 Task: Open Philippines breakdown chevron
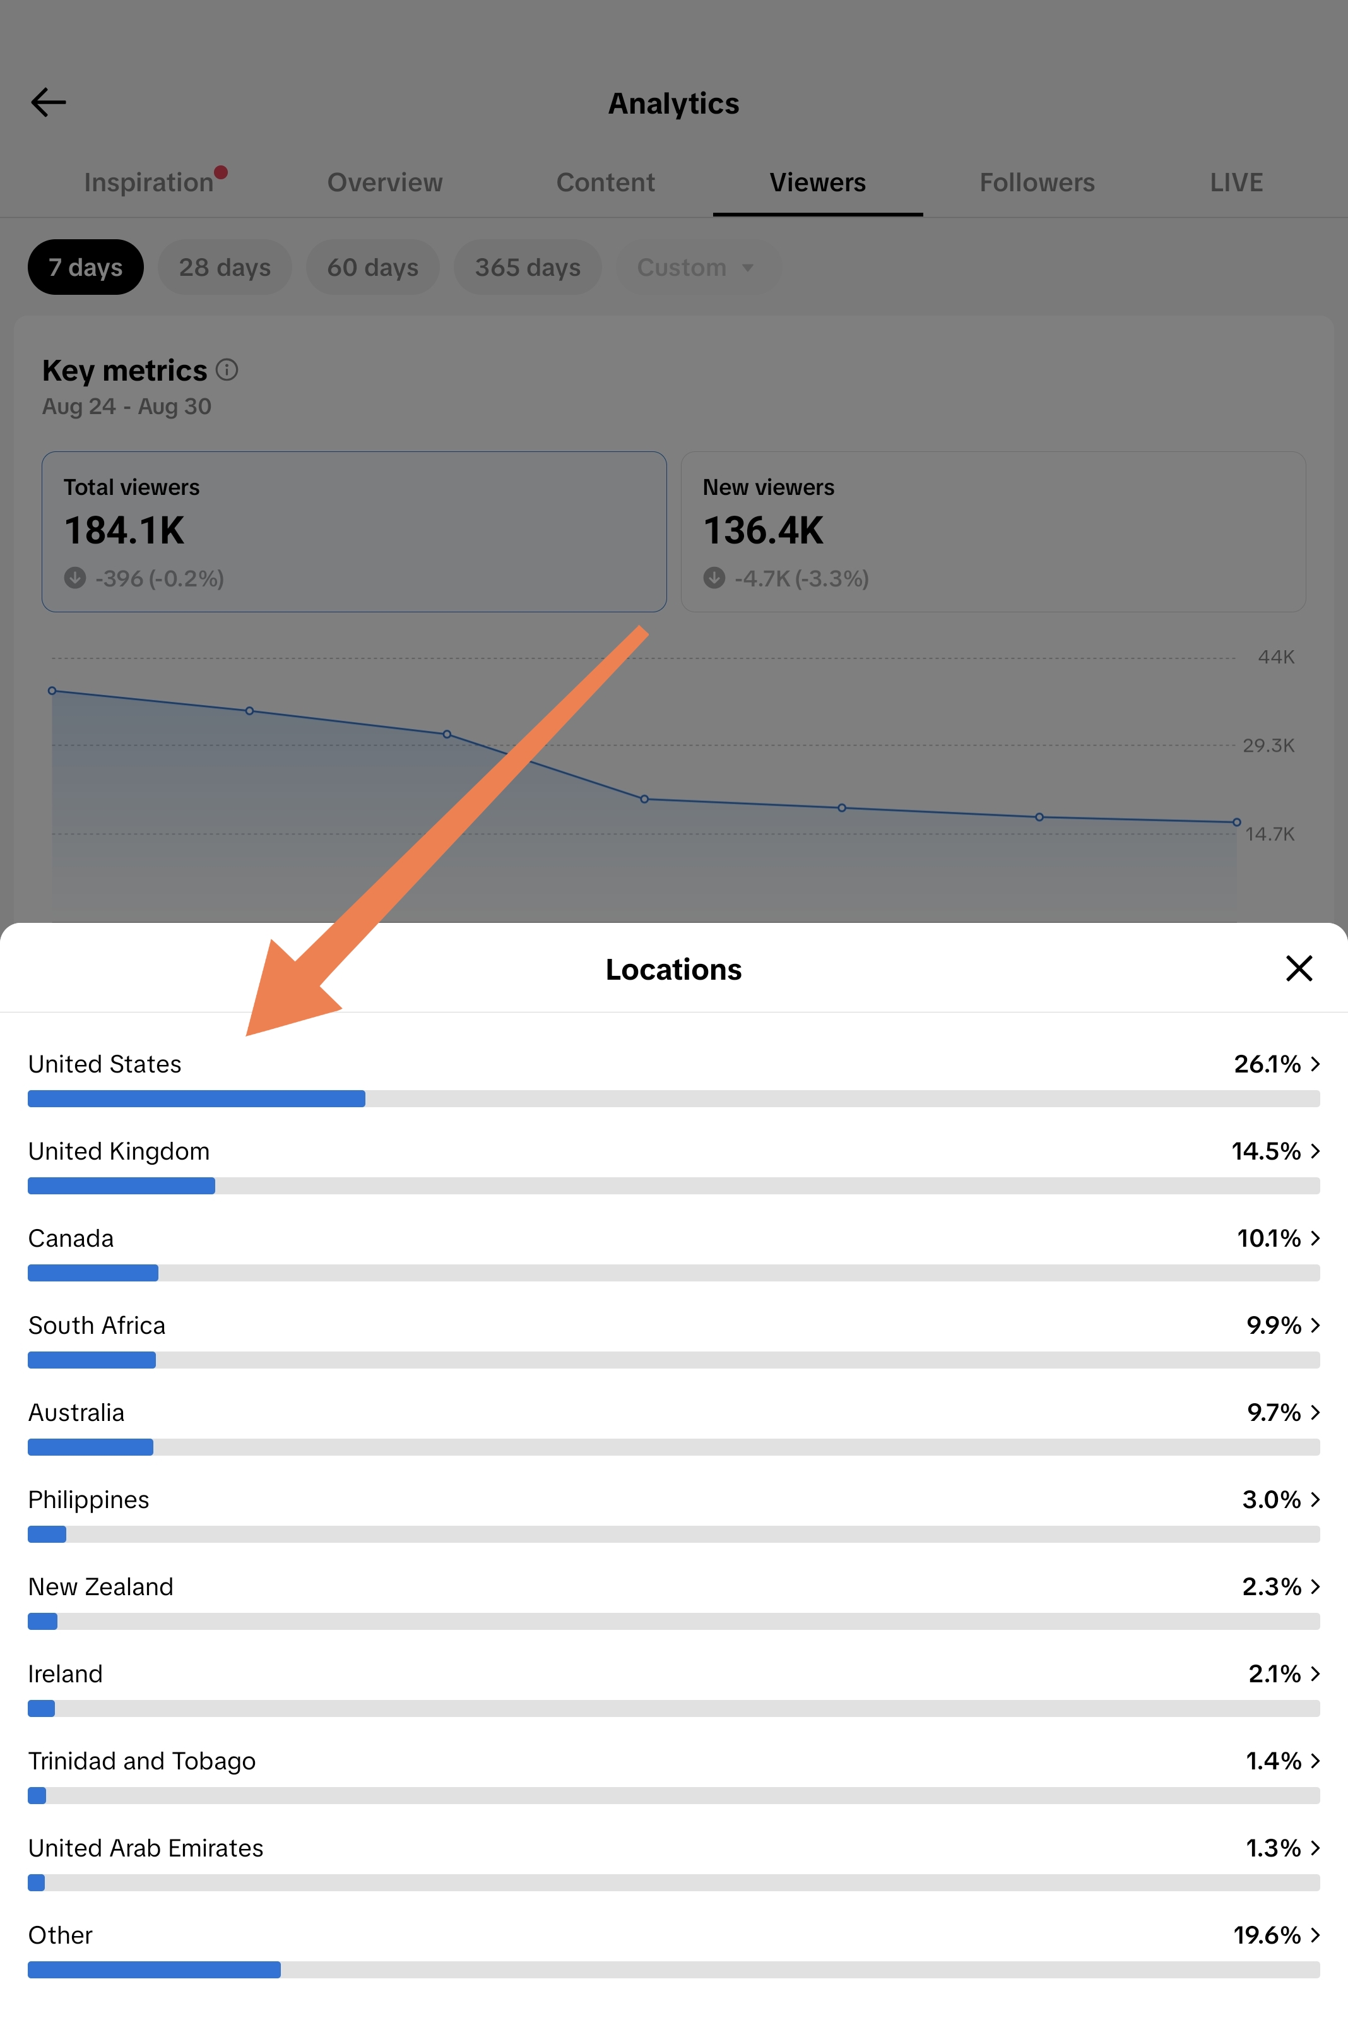pos(1315,1499)
